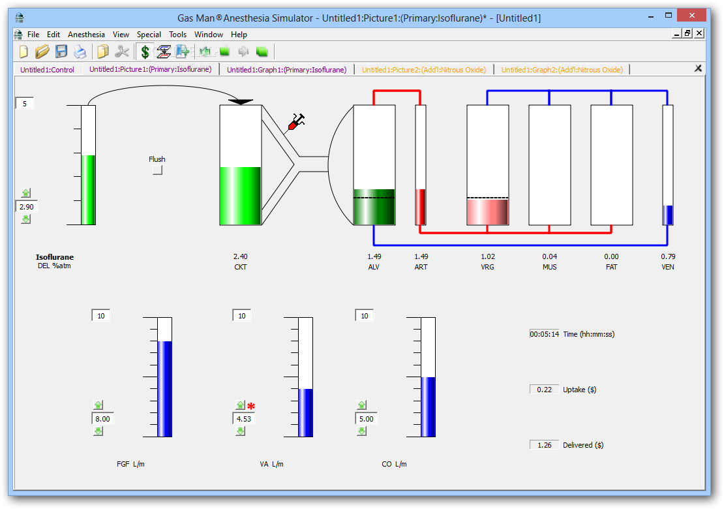Click the ALV alveolar compartment
The image size is (724, 509).
point(374,165)
